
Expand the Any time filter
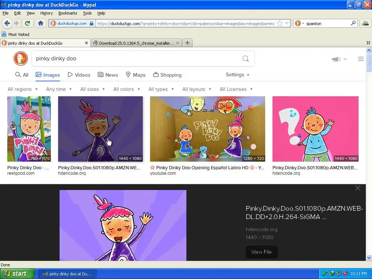coord(59,89)
